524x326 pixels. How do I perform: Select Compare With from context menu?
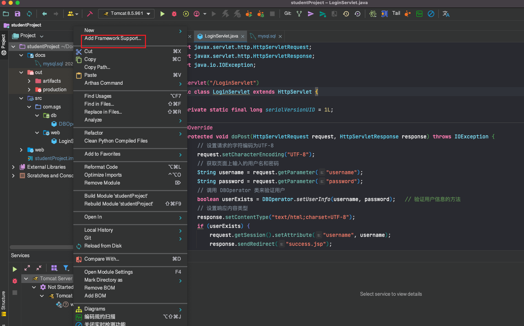(x=130, y=259)
